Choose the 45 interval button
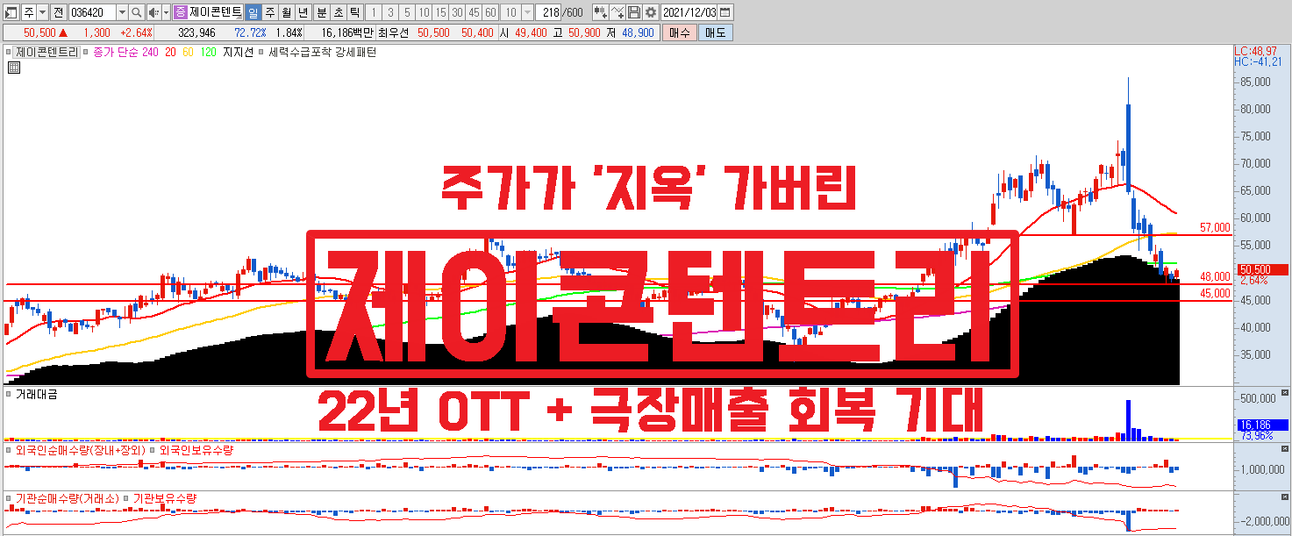Viewport: 1292px width, 536px height. (x=474, y=12)
